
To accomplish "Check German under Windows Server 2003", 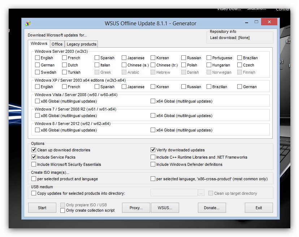I will [x=38, y=65].
